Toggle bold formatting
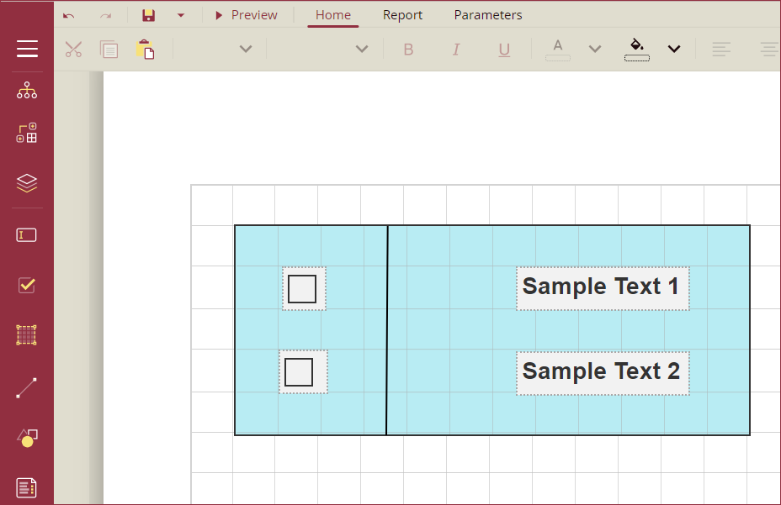Viewport: 781px width, 505px height. (x=408, y=50)
